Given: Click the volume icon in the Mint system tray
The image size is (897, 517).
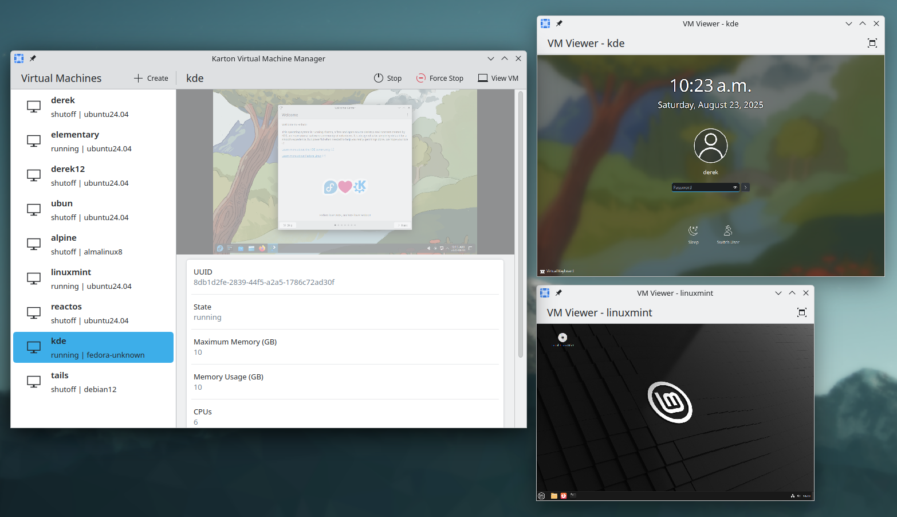Looking at the screenshot, I should (797, 495).
